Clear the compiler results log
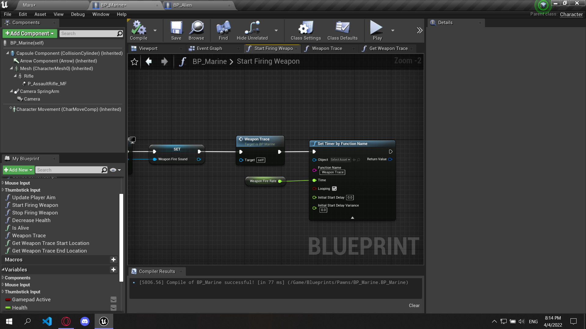Image resolution: width=586 pixels, height=329 pixels. 414,306
